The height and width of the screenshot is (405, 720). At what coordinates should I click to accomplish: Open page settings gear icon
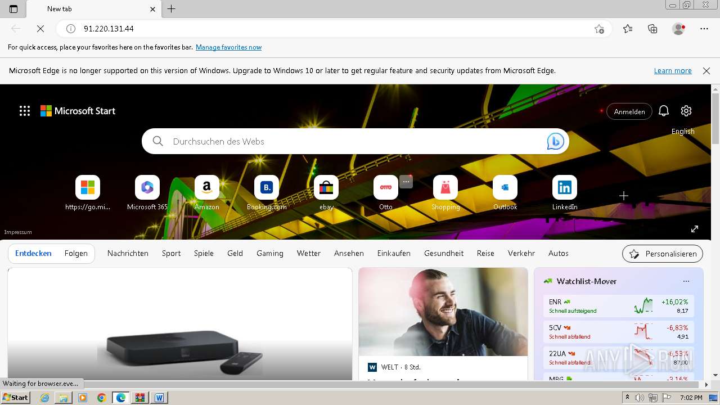pyautogui.click(x=686, y=111)
